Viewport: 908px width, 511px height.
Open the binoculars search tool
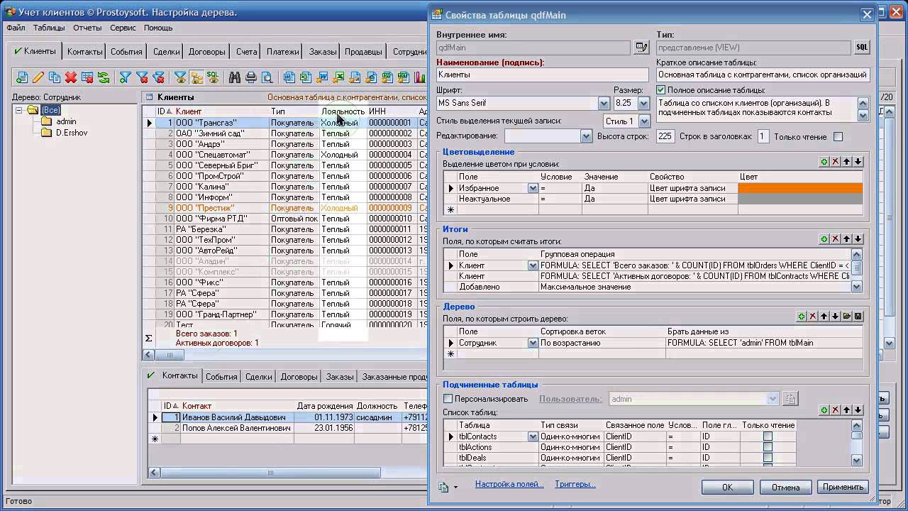[234, 77]
